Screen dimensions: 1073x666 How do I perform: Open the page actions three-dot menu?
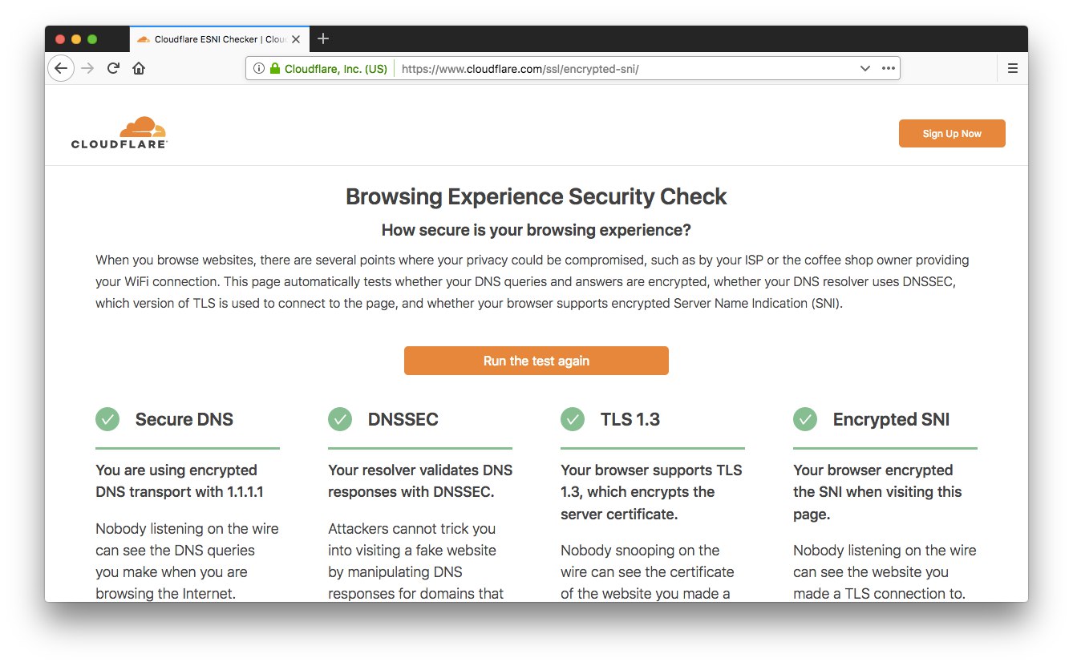point(888,69)
